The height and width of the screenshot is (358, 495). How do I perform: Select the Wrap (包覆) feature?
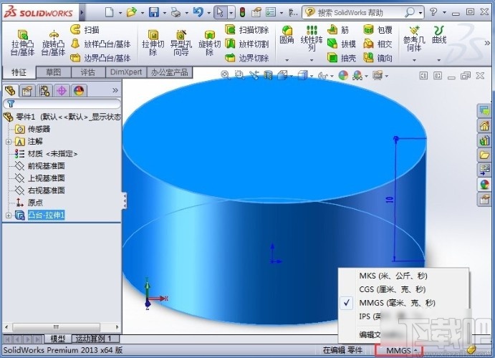[378, 30]
